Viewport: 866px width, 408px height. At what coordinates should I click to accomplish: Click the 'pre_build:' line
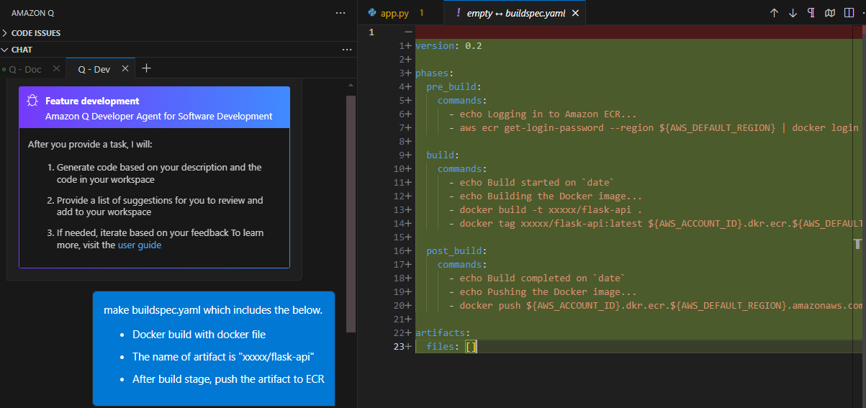pyautogui.click(x=454, y=86)
